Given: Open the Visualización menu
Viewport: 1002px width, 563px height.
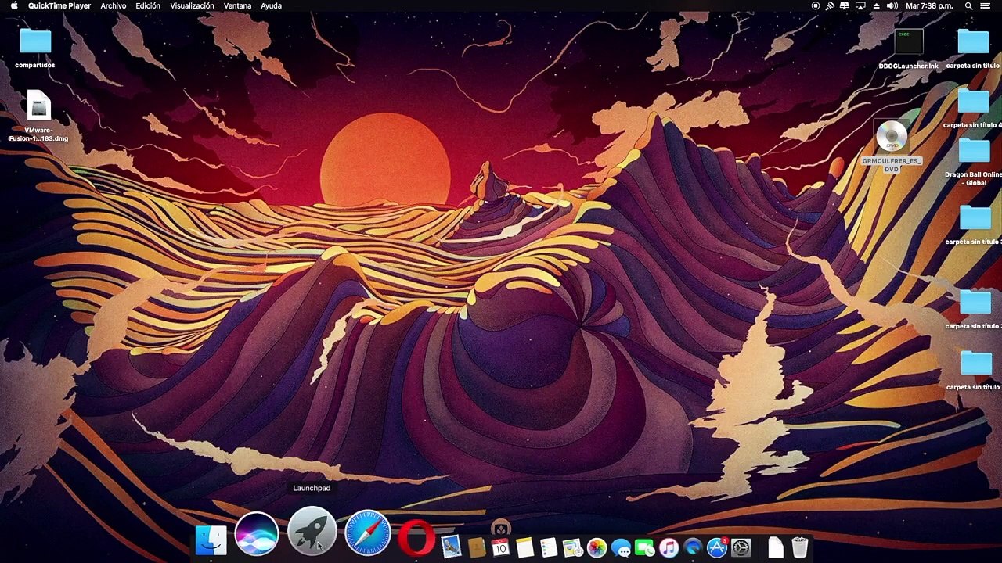Looking at the screenshot, I should point(192,6).
